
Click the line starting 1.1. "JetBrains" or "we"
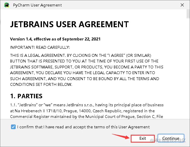[87, 105]
